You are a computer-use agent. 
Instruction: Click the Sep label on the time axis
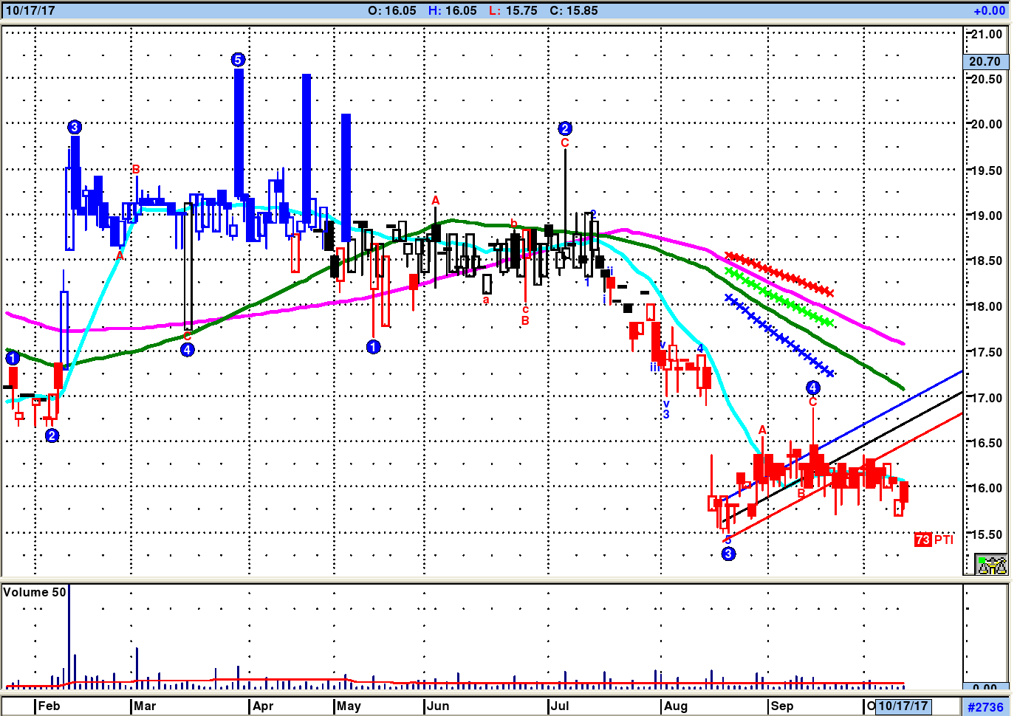(782, 706)
